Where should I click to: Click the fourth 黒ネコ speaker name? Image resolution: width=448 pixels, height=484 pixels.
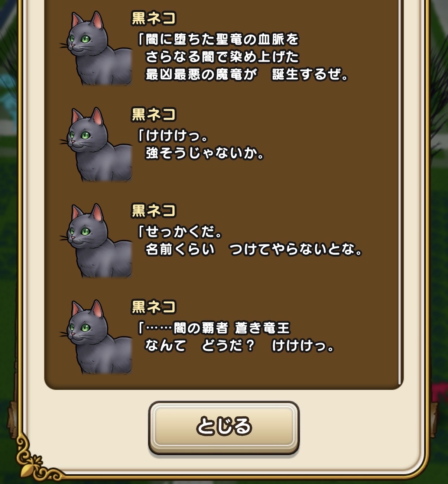153,307
